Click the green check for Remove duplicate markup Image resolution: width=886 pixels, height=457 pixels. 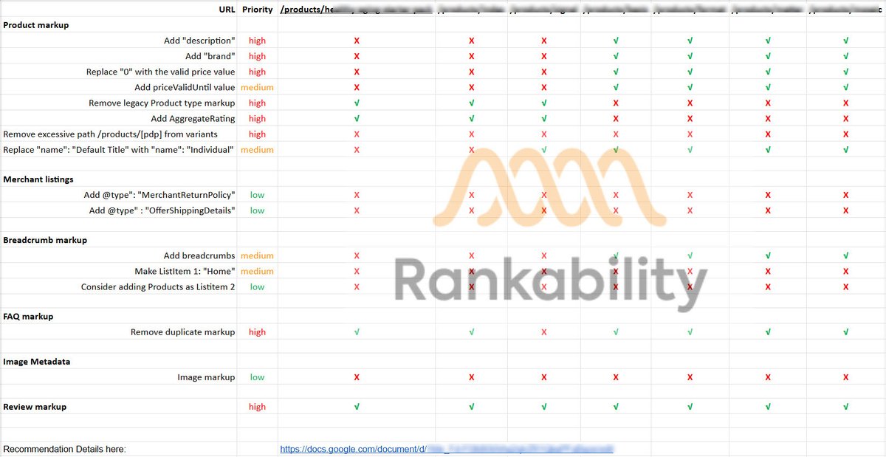click(x=357, y=331)
